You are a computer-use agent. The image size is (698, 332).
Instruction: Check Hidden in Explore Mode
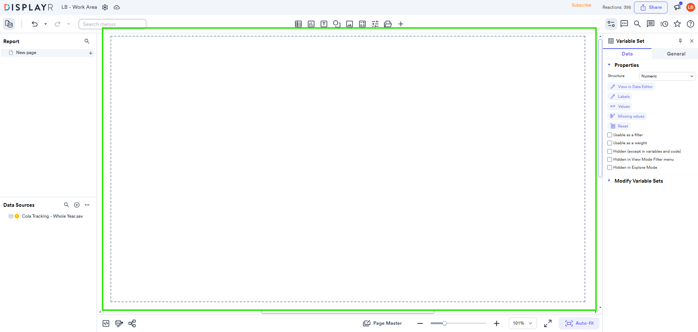coord(609,167)
